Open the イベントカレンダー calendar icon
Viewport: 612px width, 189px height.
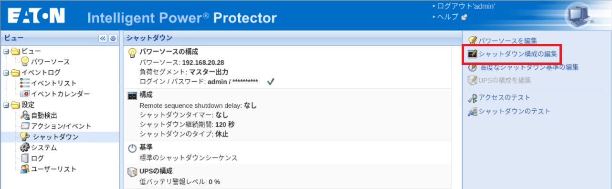[25, 94]
